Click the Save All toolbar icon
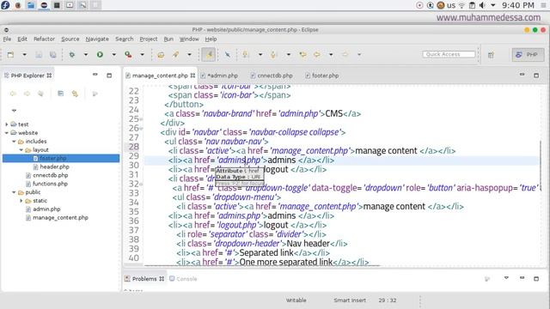Screen dimensions: 550x309 [53, 55]
